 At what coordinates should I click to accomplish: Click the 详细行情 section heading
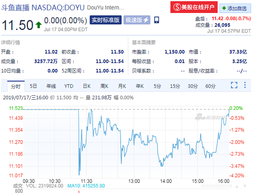click(x=11, y=43)
